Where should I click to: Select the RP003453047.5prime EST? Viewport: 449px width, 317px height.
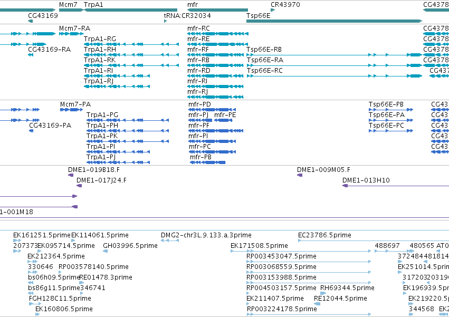[x=309, y=262]
